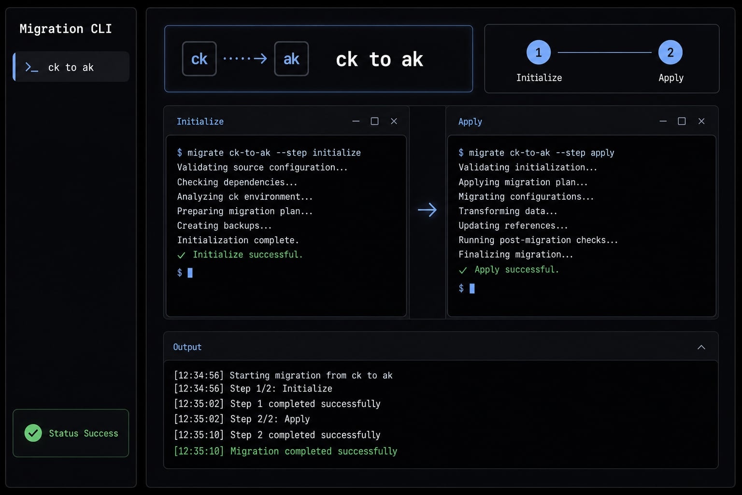Image resolution: width=742 pixels, height=495 pixels.
Task: Click 'Updating references...' line
Action: pyautogui.click(x=513, y=226)
